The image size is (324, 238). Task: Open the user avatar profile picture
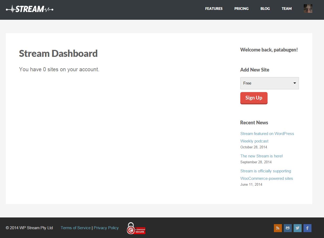point(308,9)
